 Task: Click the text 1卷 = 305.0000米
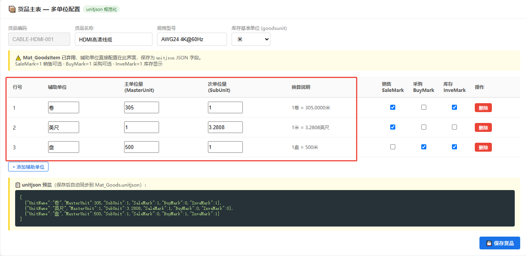point(311,108)
